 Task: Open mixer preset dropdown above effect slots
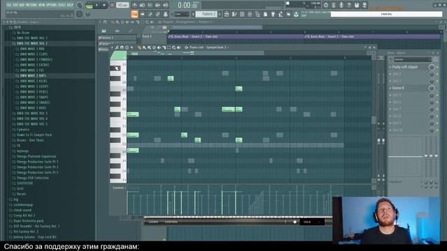click(412, 59)
